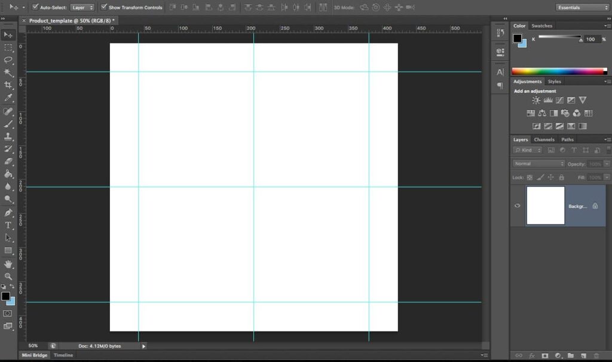Viewport: 612px width, 362px height.
Task: Open the Auto-Select Layer dropdown
Action: coord(82,7)
